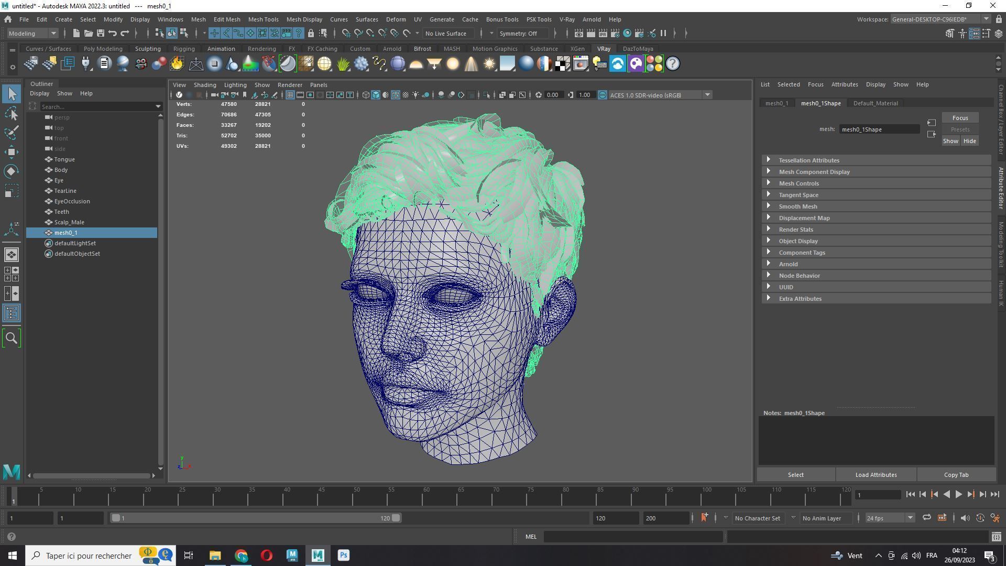The width and height of the screenshot is (1006, 566).
Task: Toggle playback loop icon
Action: (926, 518)
